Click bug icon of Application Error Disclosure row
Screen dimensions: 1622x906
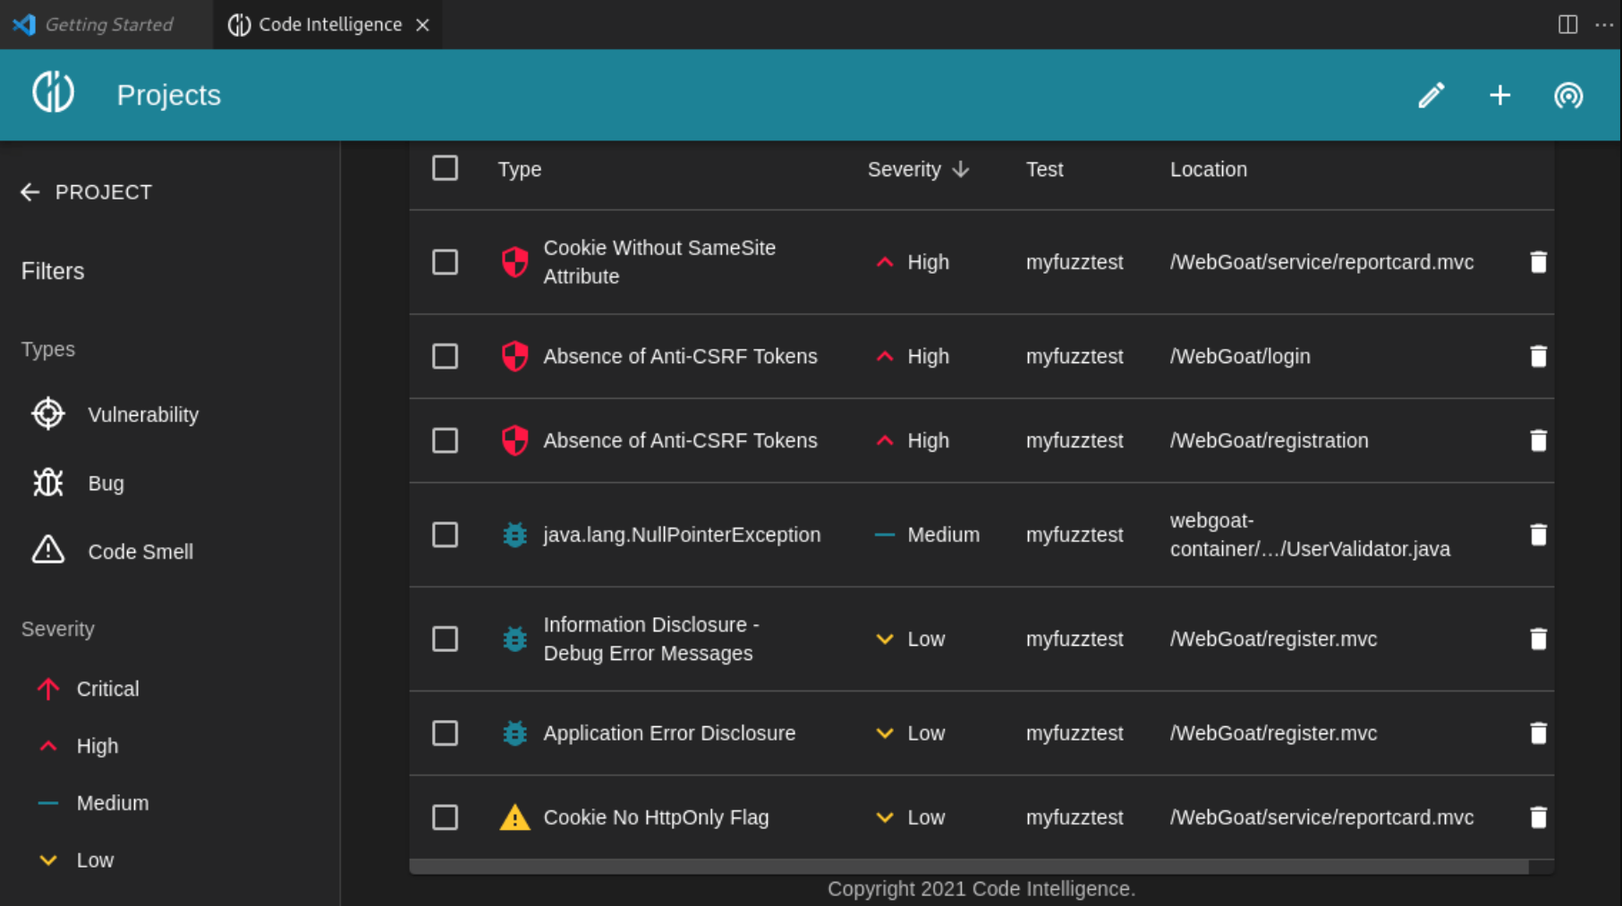514,733
